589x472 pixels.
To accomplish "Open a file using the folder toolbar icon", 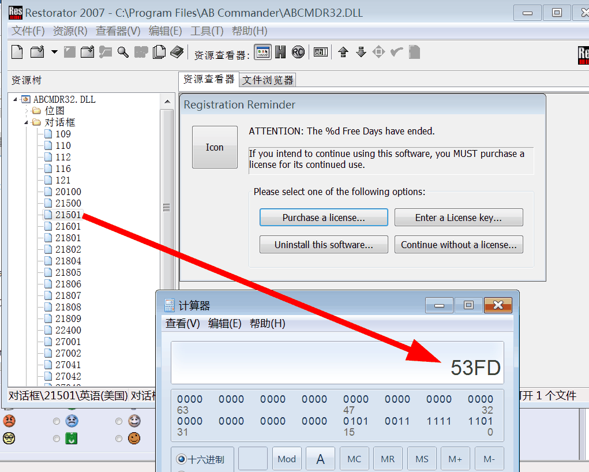I will [x=37, y=52].
